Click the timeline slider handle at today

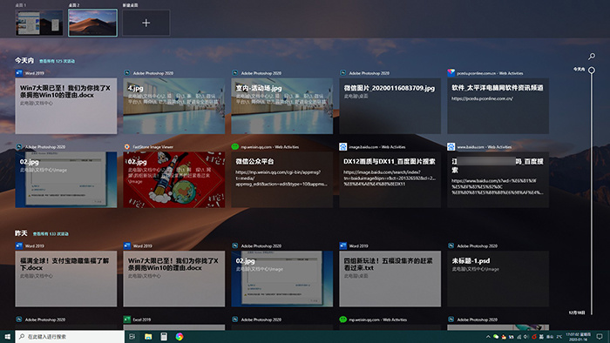click(x=592, y=71)
